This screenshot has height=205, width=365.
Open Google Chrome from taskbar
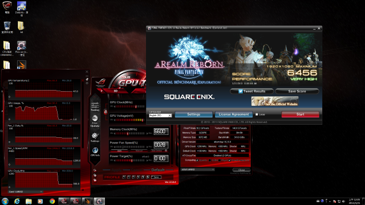(52, 201)
